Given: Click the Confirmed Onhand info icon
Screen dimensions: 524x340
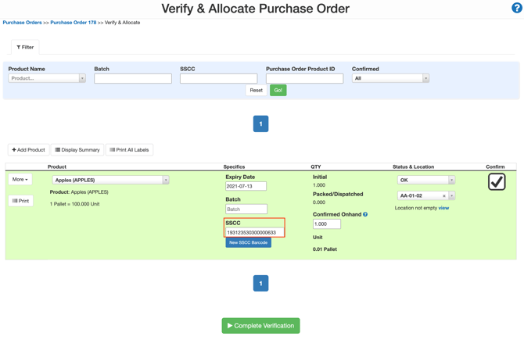Looking at the screenshot, I should (x=365, y=214).
